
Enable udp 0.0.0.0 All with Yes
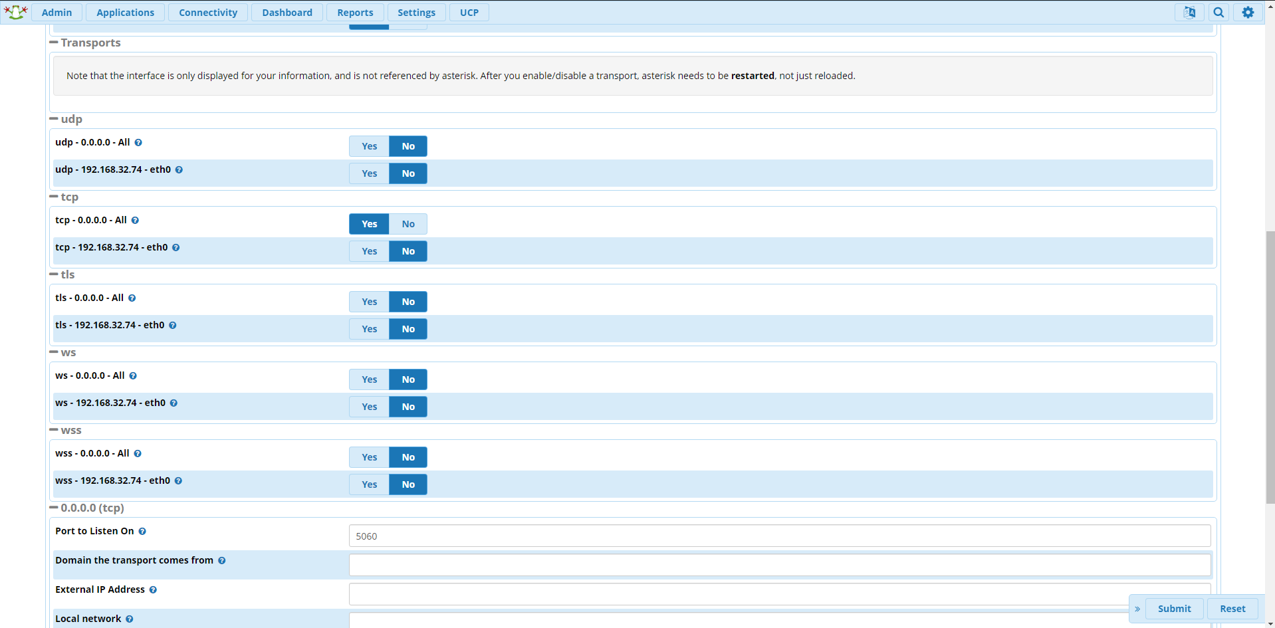point(369,146)
